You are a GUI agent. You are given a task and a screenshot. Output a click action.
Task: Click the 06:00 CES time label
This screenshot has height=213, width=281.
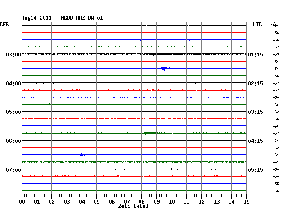point(13,141)
